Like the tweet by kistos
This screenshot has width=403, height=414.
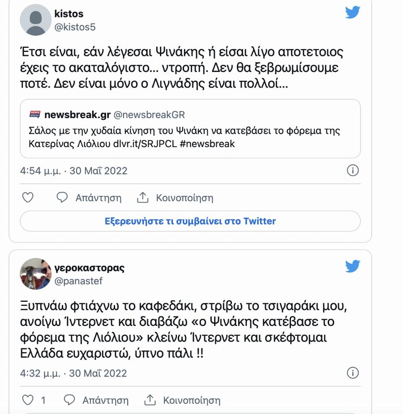pyautogui.click(x=29, y=197)
